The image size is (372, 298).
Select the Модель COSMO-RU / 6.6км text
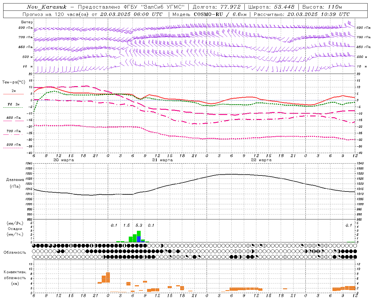(210, 14)
